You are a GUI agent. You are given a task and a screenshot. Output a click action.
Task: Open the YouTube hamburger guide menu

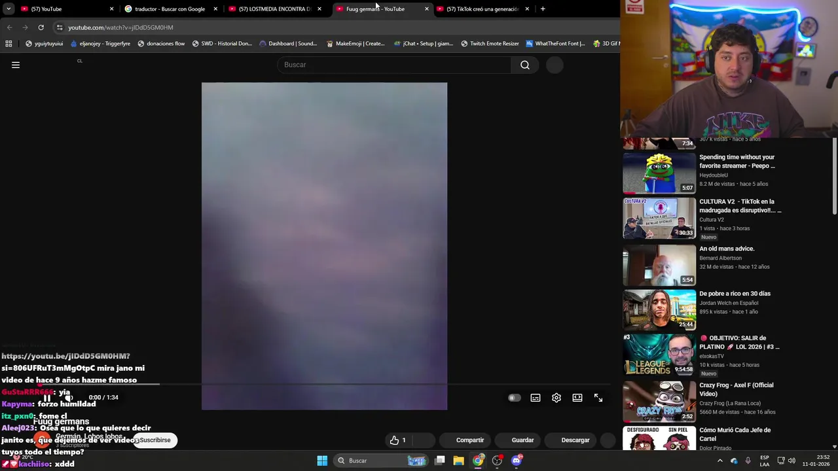click(x=16, y=65)
